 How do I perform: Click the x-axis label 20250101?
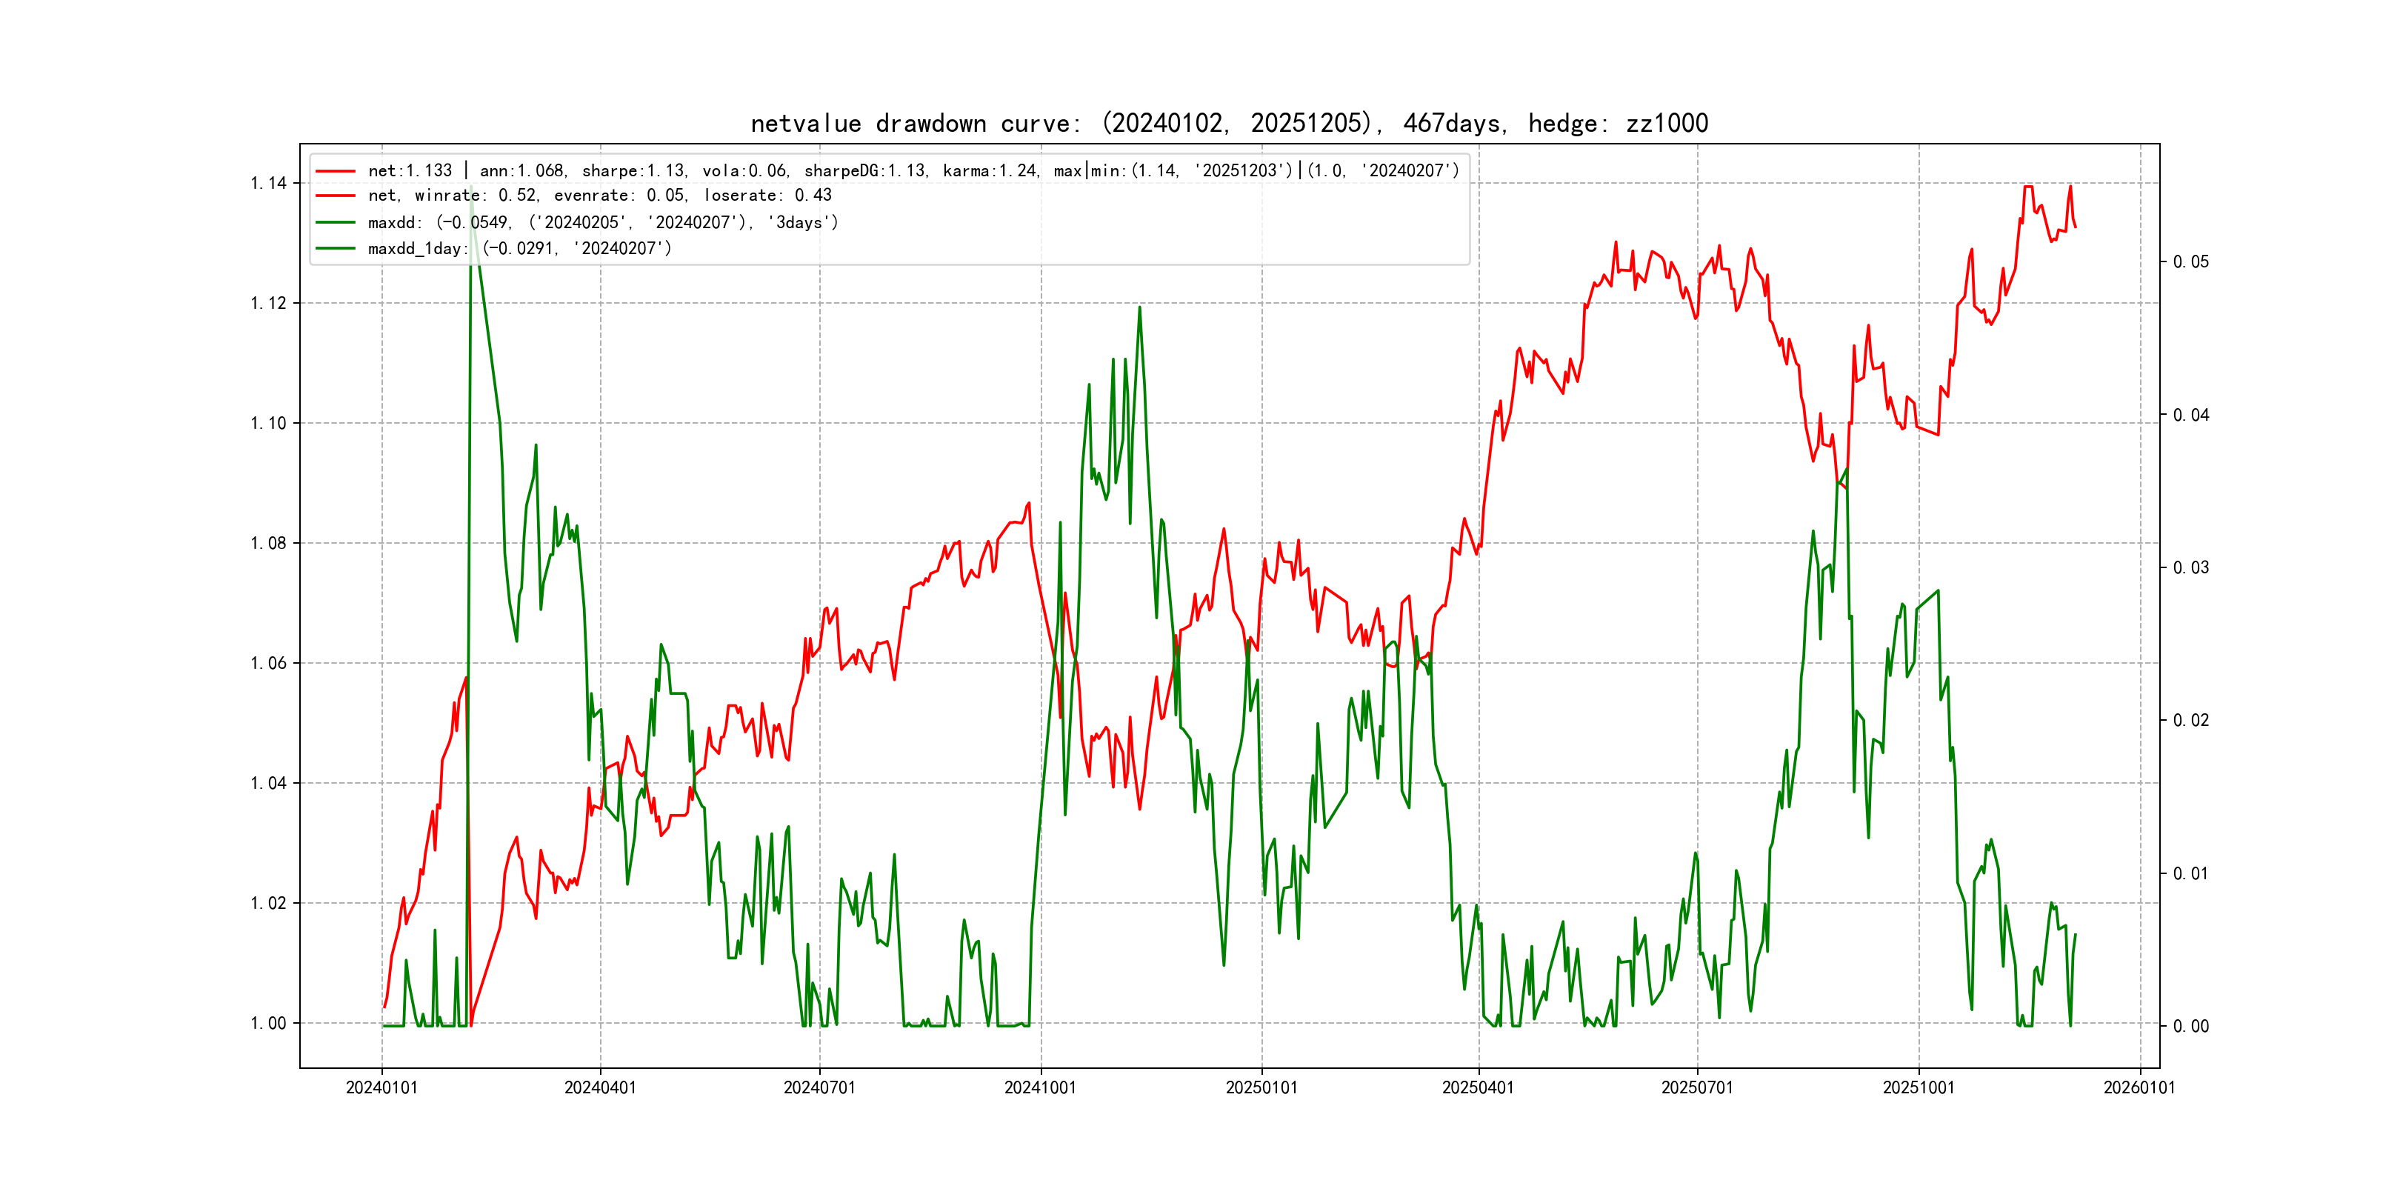coord(1261,1087)
